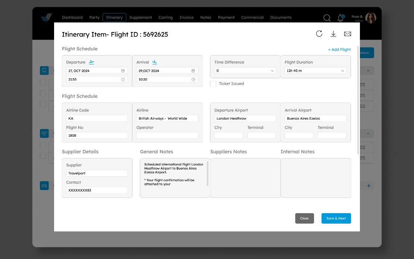Click the Close button
The image size is (414, 259).
(304, 218)
